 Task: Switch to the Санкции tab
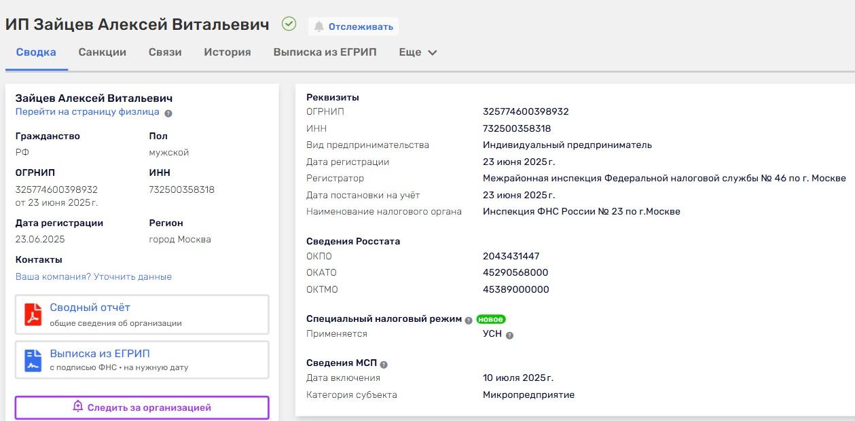(101, 52)
